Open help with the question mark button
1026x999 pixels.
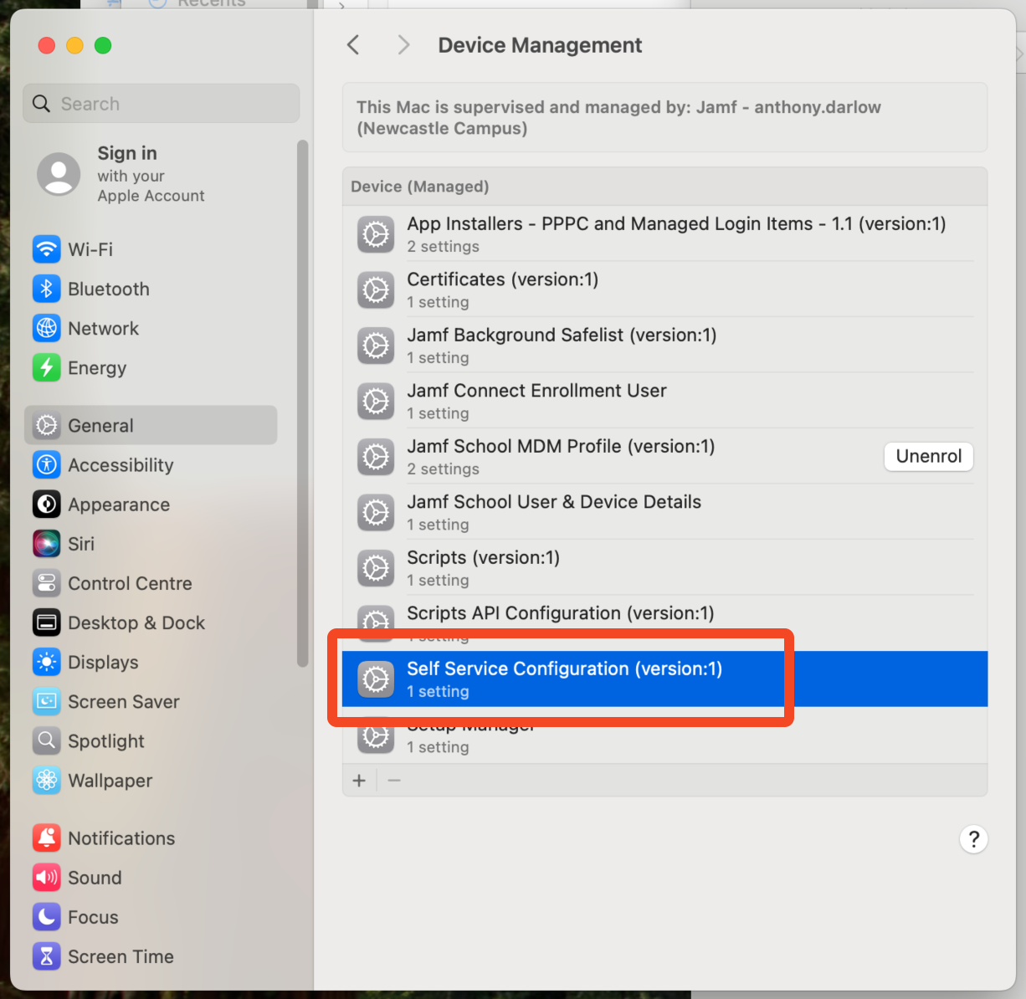973,839
